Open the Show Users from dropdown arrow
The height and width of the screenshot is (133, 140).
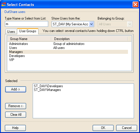click(x=92, y=24)
